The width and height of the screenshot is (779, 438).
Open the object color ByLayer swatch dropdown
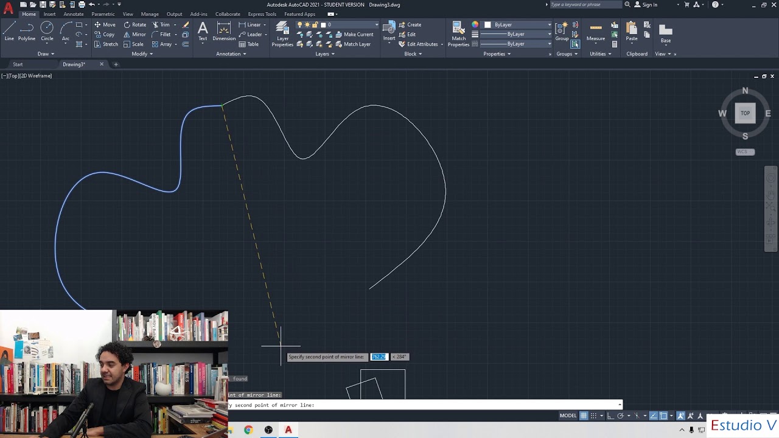point(518,25)
